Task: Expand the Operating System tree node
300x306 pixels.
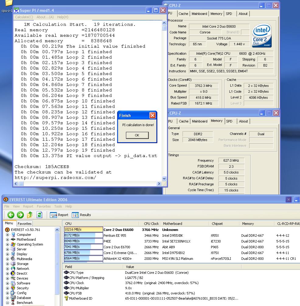Action: click(x=7, y=245)
